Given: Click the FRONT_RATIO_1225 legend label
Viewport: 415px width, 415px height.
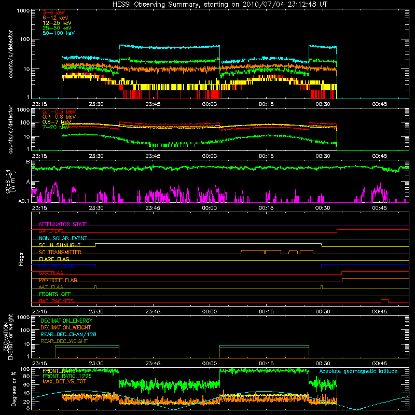Looking at the screenshot, I should (67, 376).
